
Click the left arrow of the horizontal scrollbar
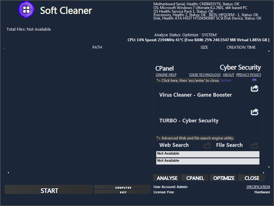tap(8, 173)
